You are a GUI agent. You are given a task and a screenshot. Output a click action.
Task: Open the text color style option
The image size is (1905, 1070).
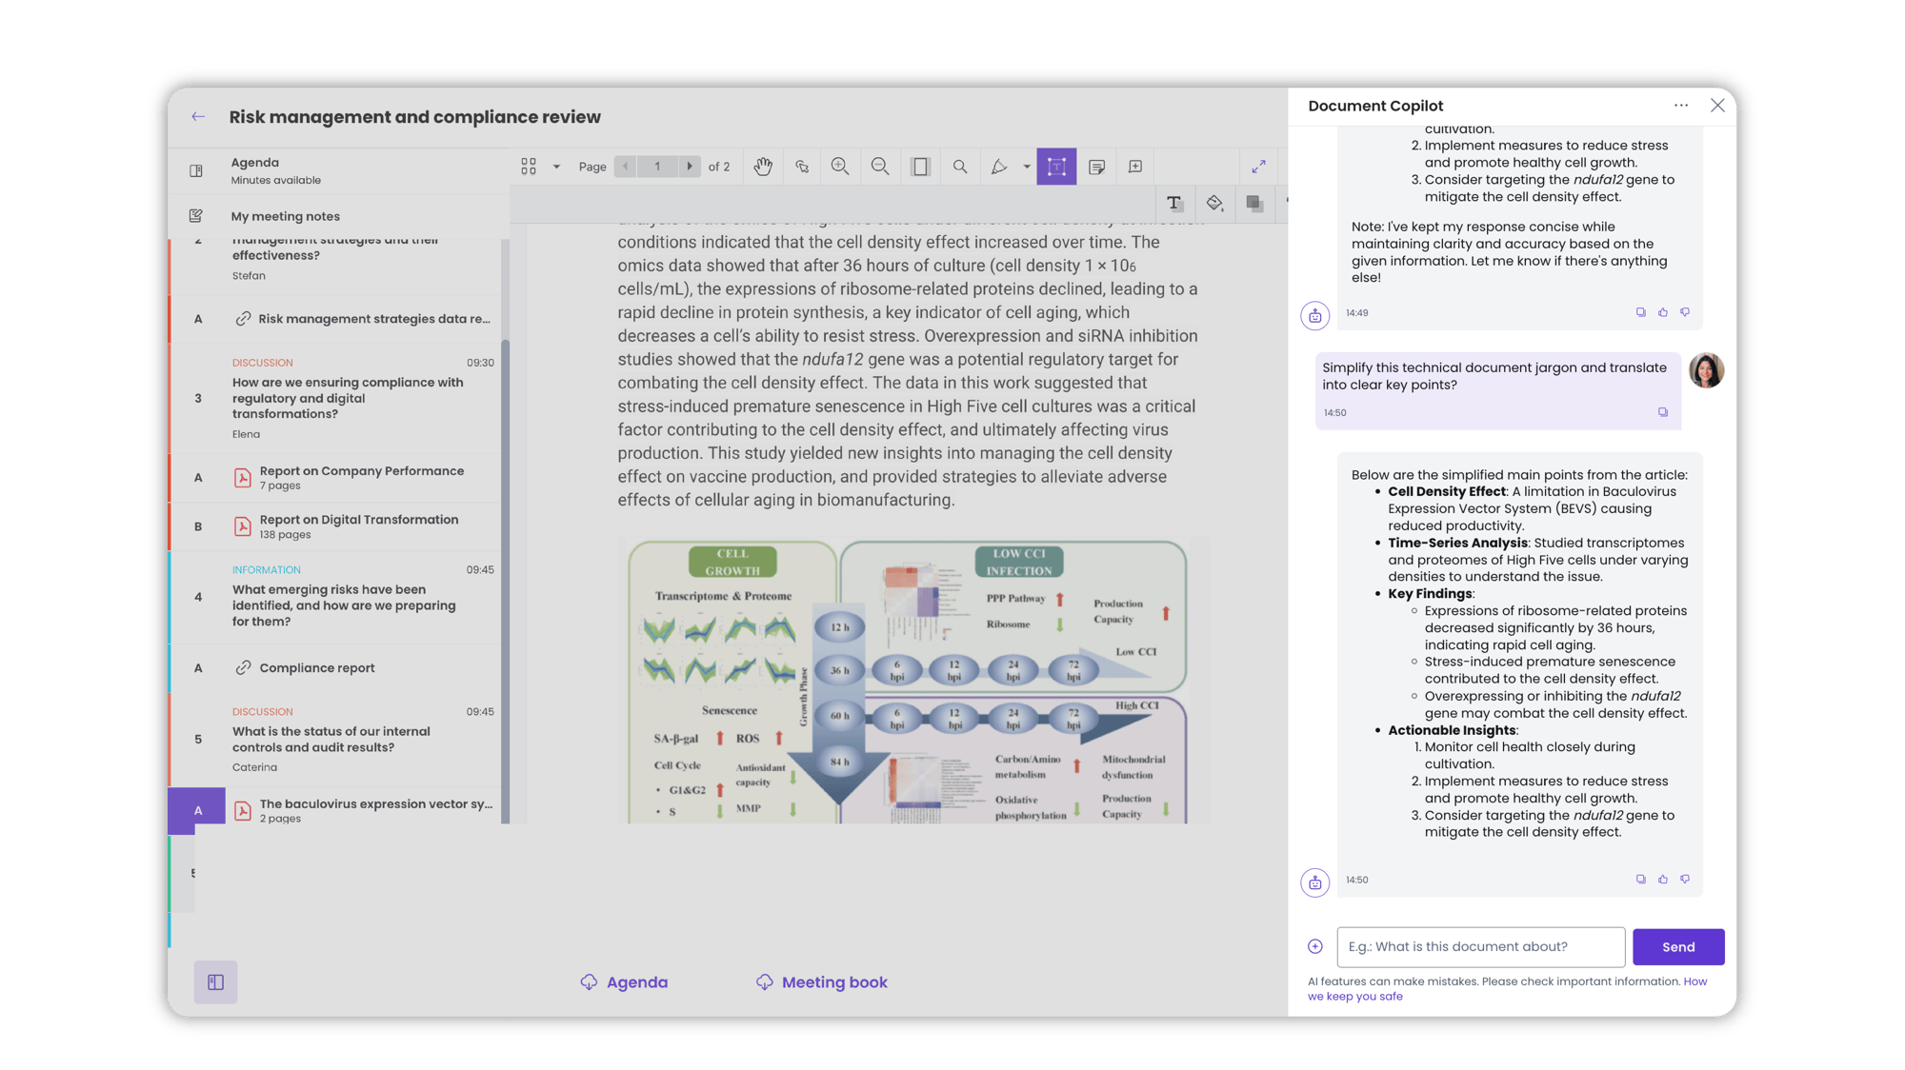pos(1174,203)
